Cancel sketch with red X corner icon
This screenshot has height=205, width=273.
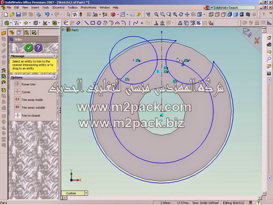257,40
